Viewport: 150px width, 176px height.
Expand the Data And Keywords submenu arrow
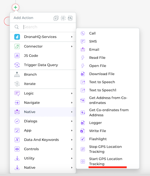point(72,140)
